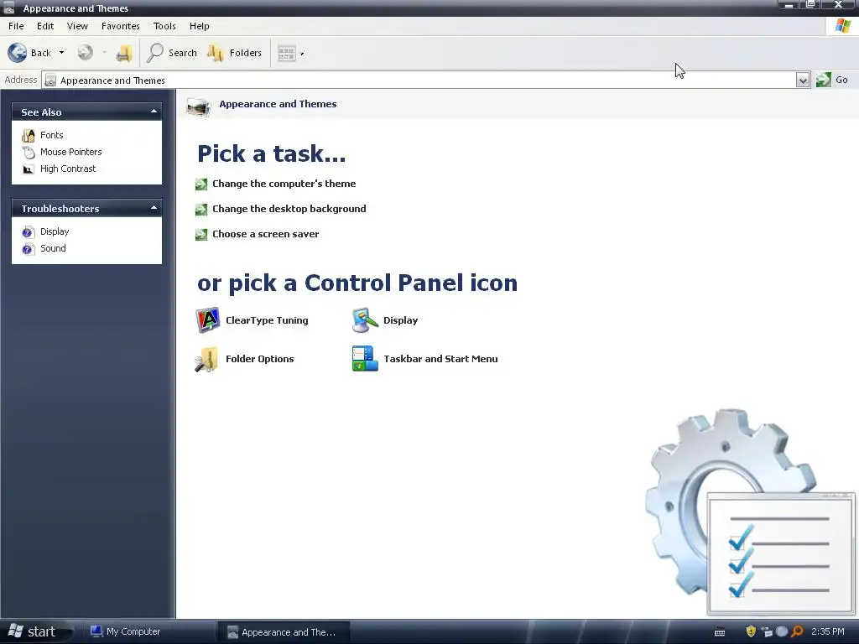Click the Taskbar and Start Menu icon
This screenshot has height=644, width=859.
(365, 359)
